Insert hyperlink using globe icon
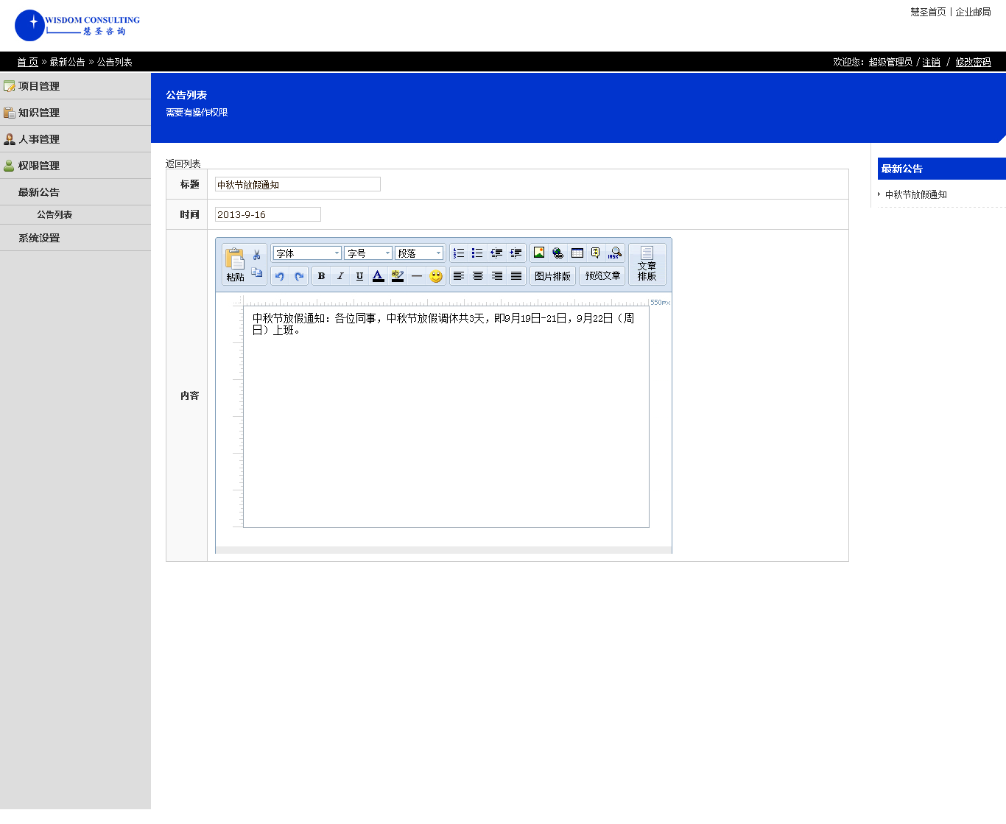Viewport: 1006px width, 824px height. 558,253
